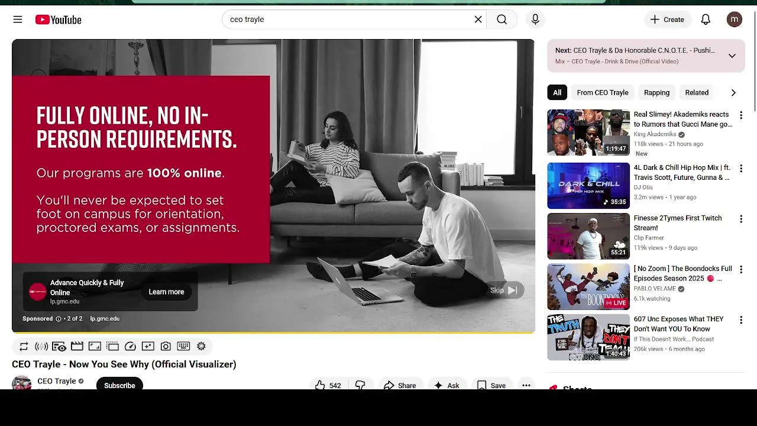Open the Create button
The image size is (757, 426).
[667, 20]
